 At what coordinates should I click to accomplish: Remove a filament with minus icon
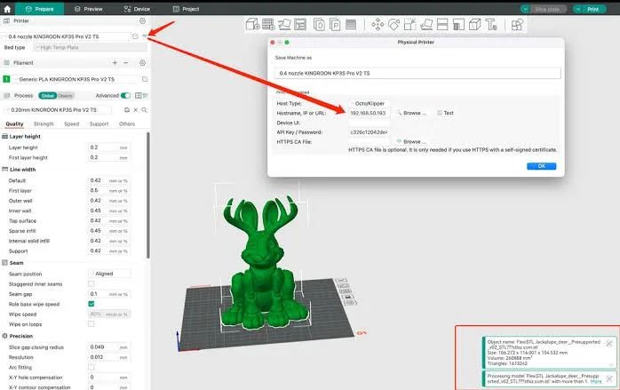(x=127, y=63)
